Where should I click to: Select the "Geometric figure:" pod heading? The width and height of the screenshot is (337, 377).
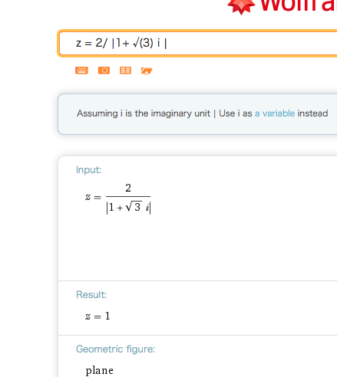(x=115, y=349)
